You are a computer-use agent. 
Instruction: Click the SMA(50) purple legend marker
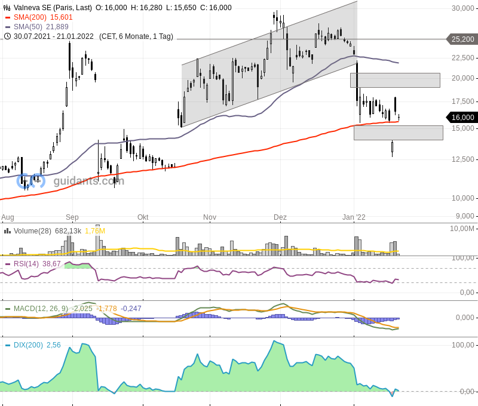pos(8,27)
